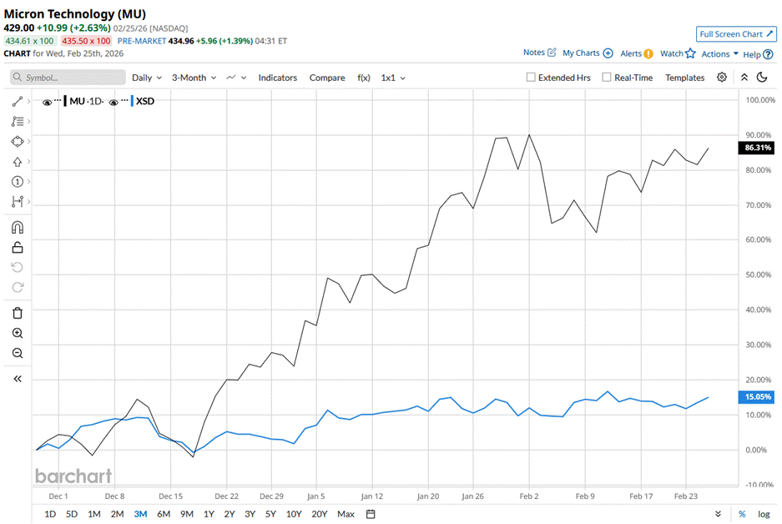Open the Fibonacci/annotation lines tool

pyautogui.click(x=18, y=121)
